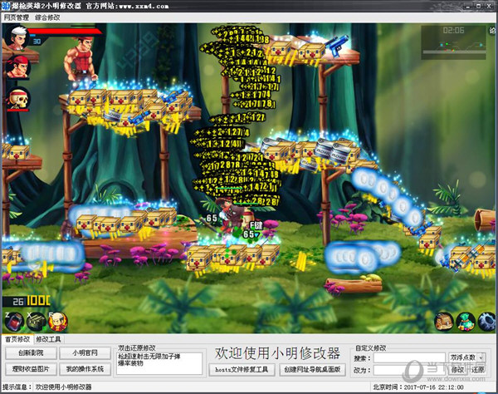The width and height of the screenshot is (498, 394).
Task: Click the 创建网址导航桌面版 button
Action: [312, 370]
